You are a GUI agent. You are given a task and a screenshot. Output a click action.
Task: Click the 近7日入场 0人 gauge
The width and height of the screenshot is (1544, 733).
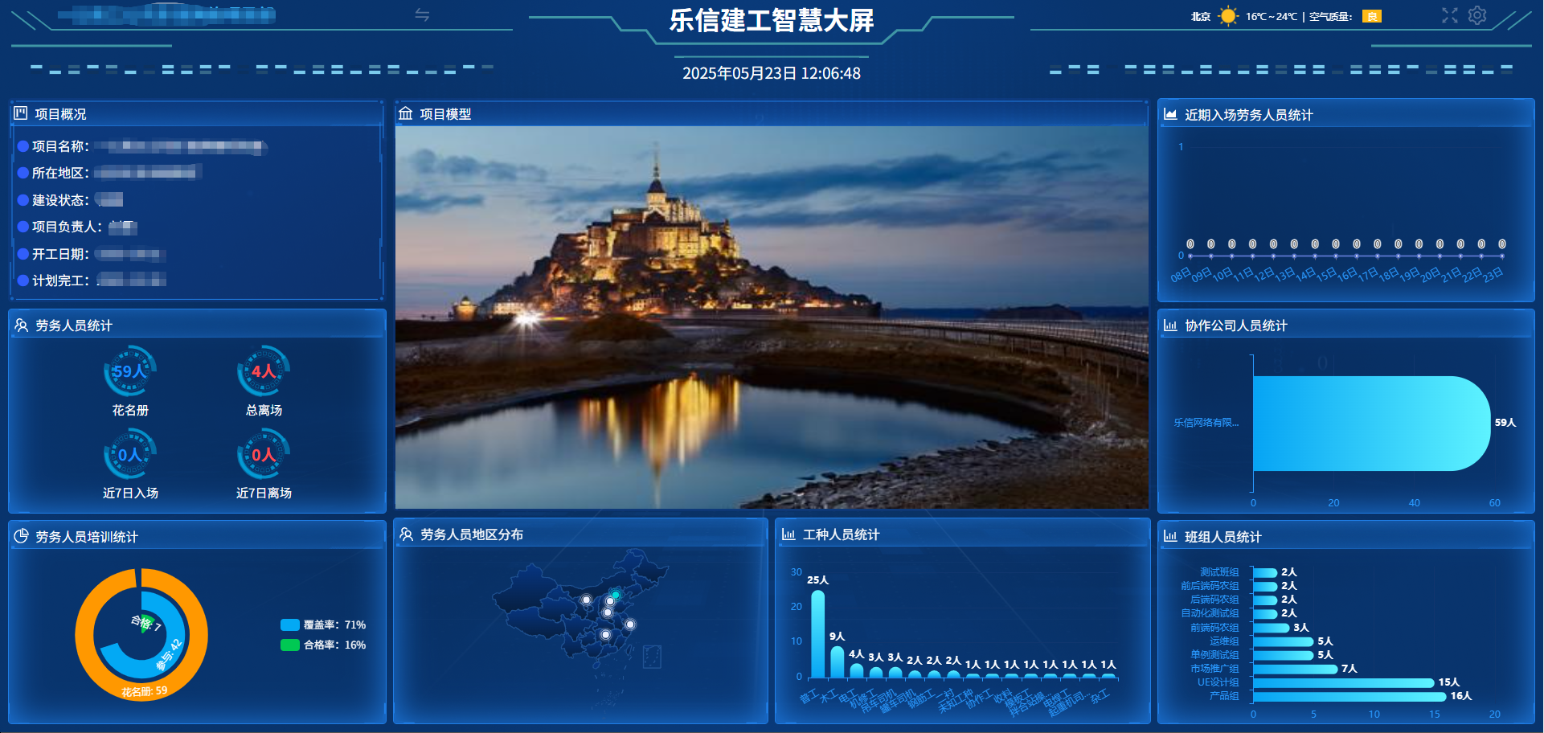[x=130, y=455]
